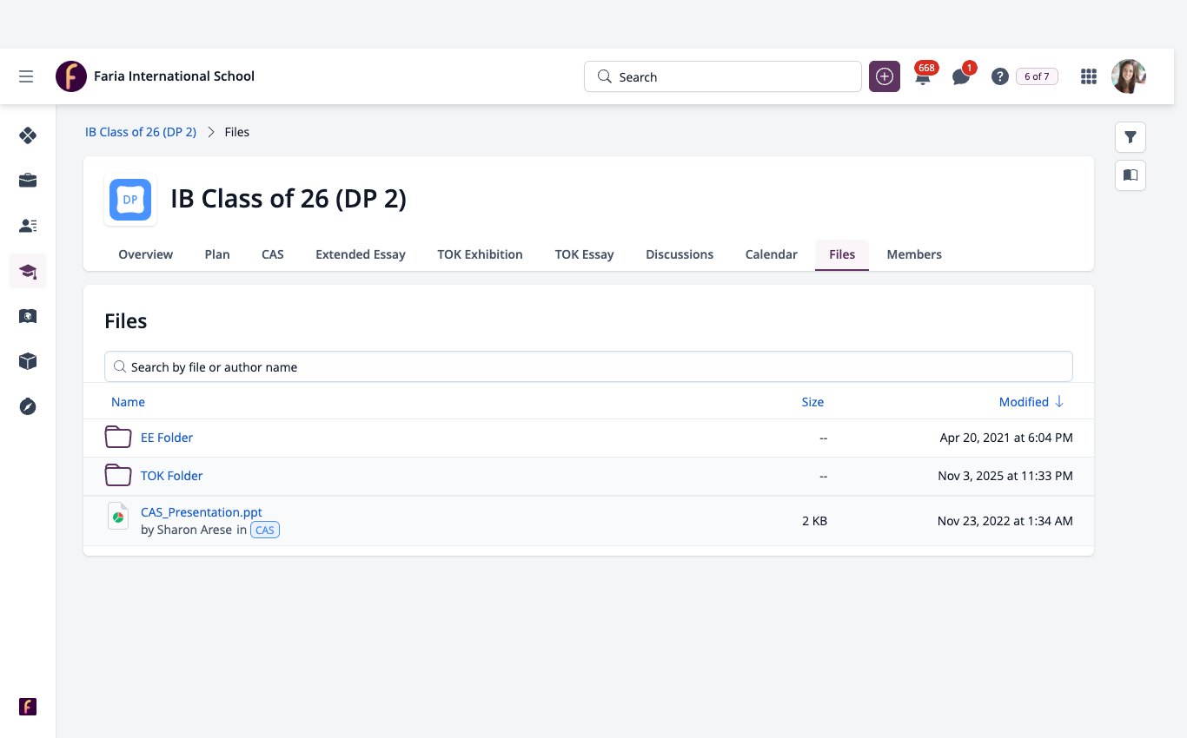The height and width of the screenshot is (738, 1187).
Task: Switch to the Calendar tab
Action: point(772,254)
